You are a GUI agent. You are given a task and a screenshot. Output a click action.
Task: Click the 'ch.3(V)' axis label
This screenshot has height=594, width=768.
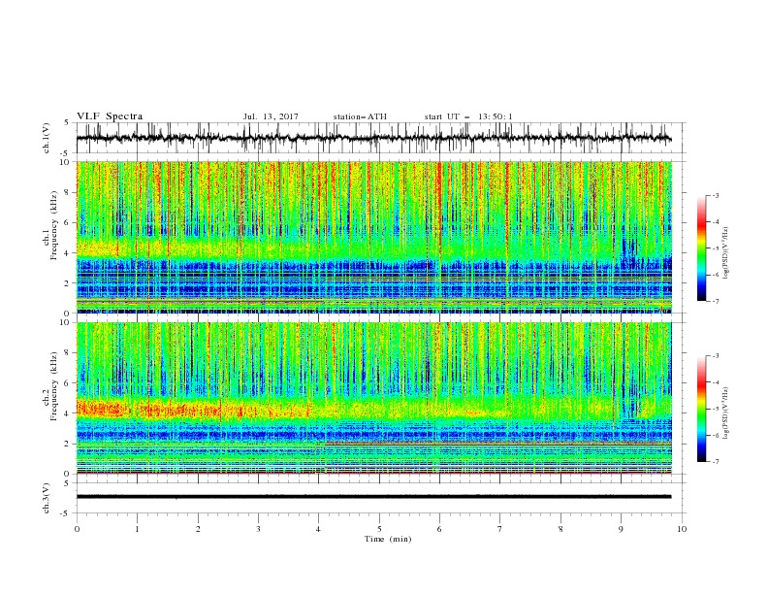[x=47, y=498]
